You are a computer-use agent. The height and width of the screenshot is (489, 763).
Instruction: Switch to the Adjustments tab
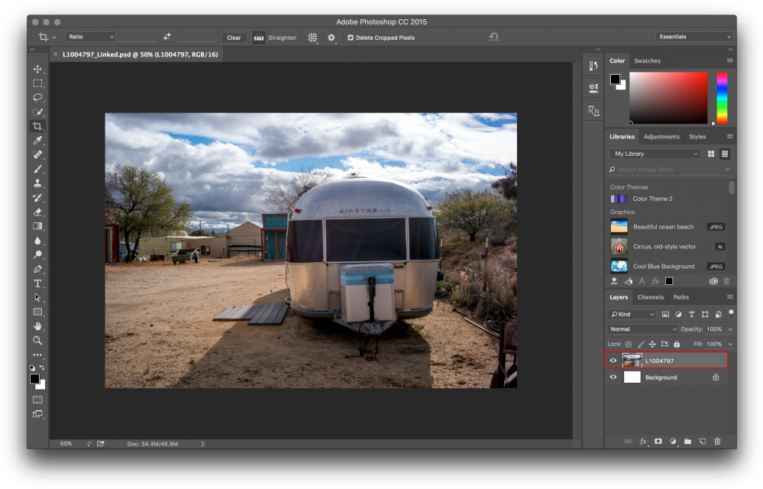[661, 137]
